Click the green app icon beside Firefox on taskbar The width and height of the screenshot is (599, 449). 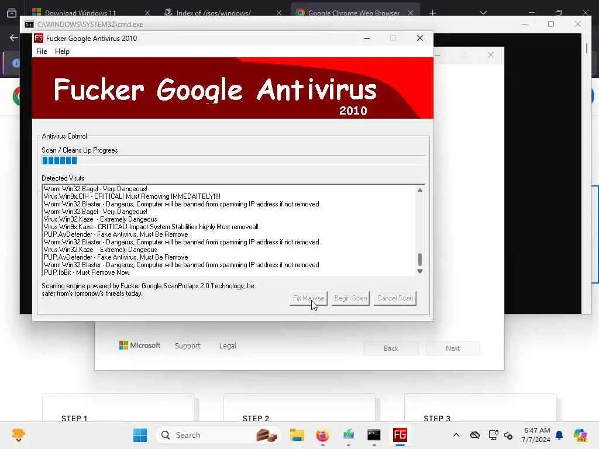[x=349, y=435]
